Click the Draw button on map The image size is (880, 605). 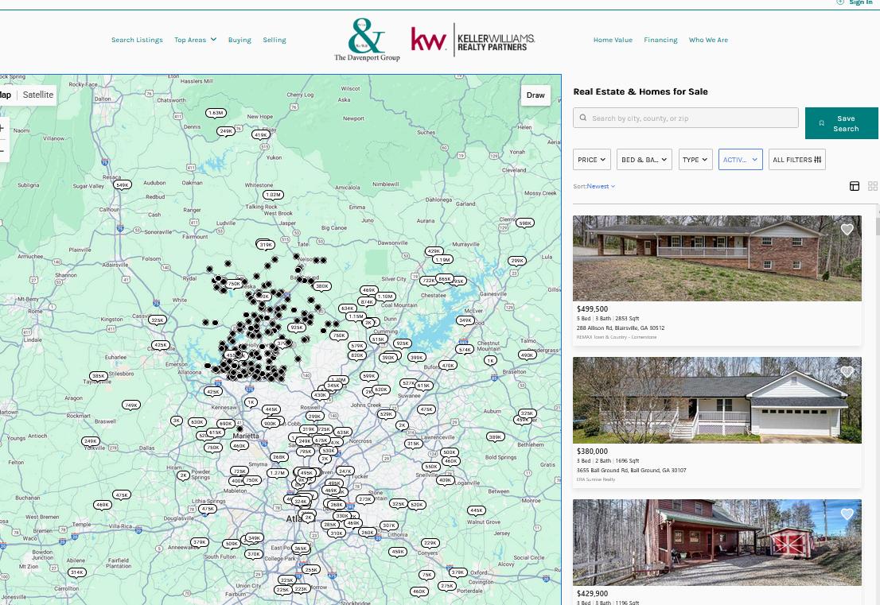pos(535,95)
